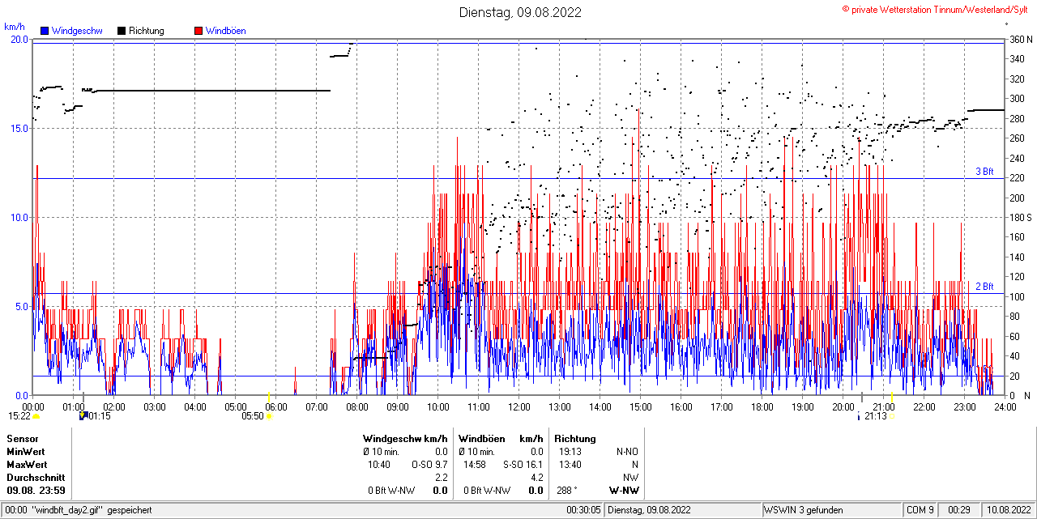The width and height of the screenshot is (1037, 519).
Task: Click the MinWert row label
Action: 26,451
